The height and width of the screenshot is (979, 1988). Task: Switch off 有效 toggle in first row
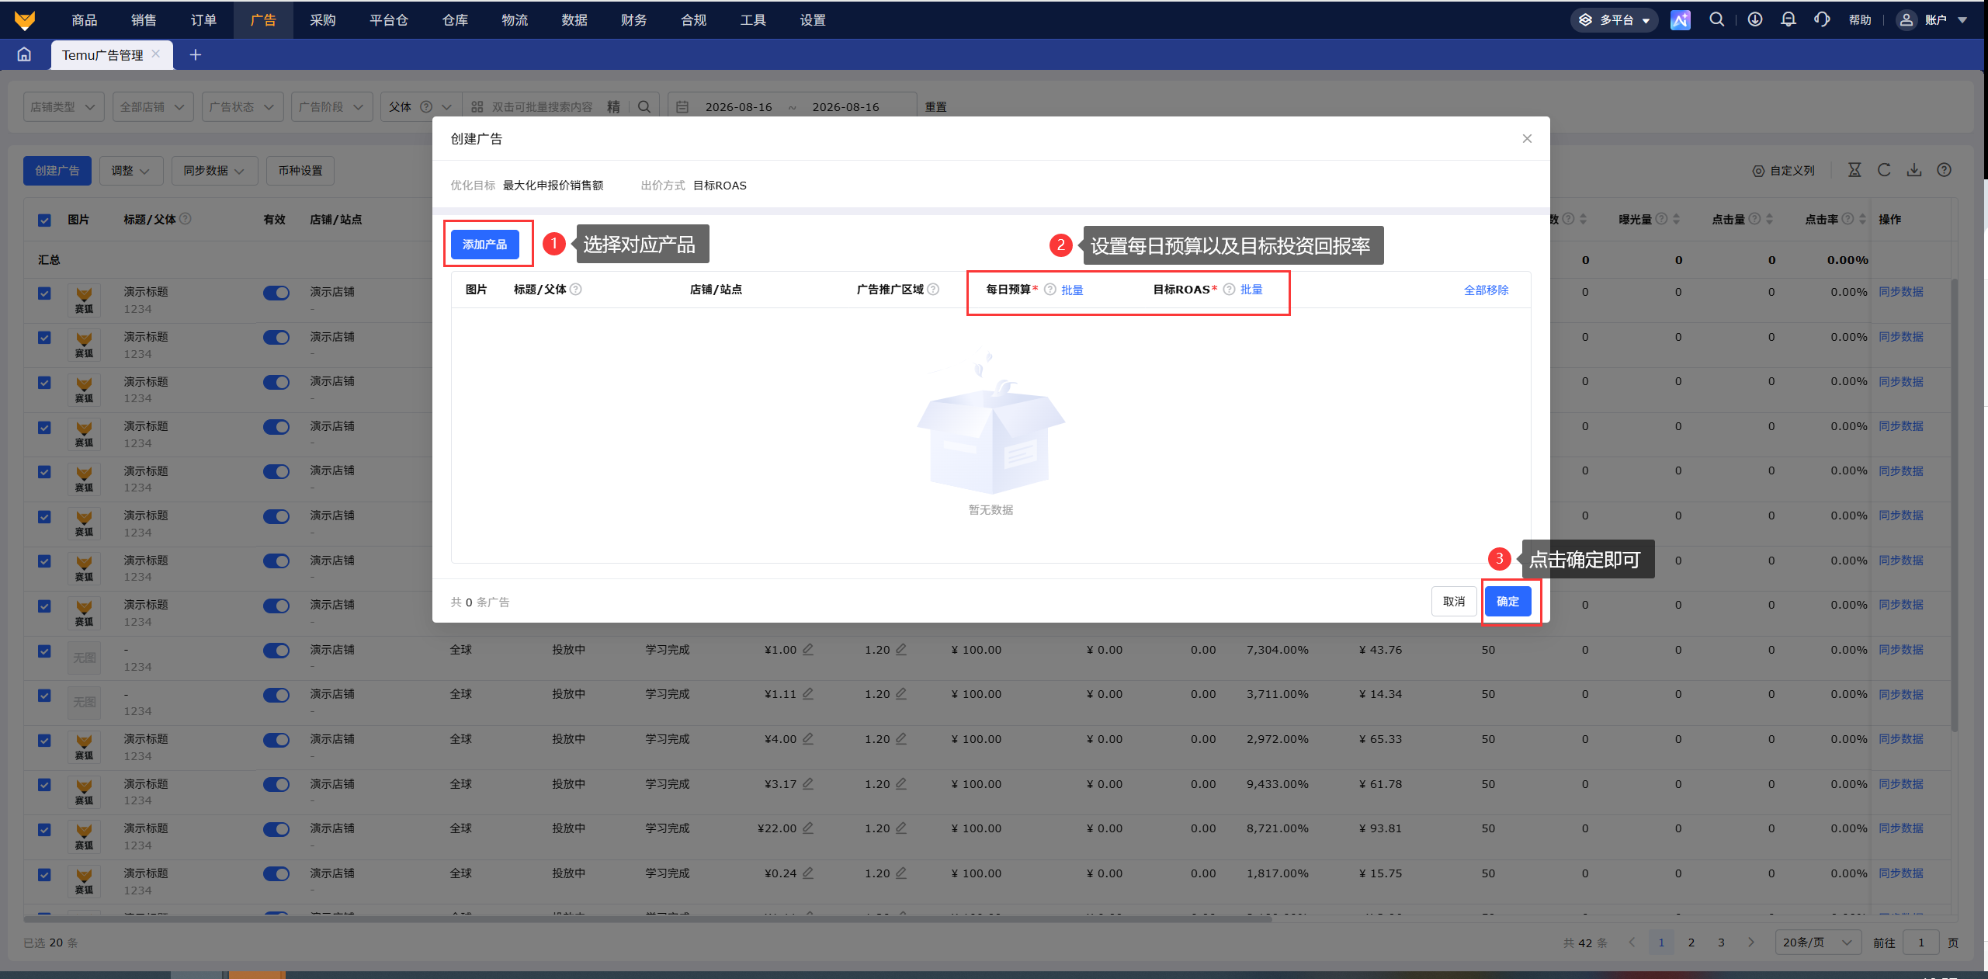276,293
